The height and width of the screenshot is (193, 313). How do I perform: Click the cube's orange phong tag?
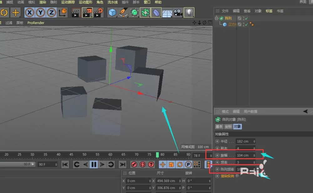pyautogui.click(x=252, y=24)
